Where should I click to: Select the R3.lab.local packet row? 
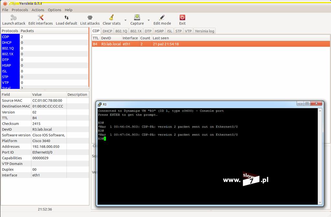(x=211, y=44)
